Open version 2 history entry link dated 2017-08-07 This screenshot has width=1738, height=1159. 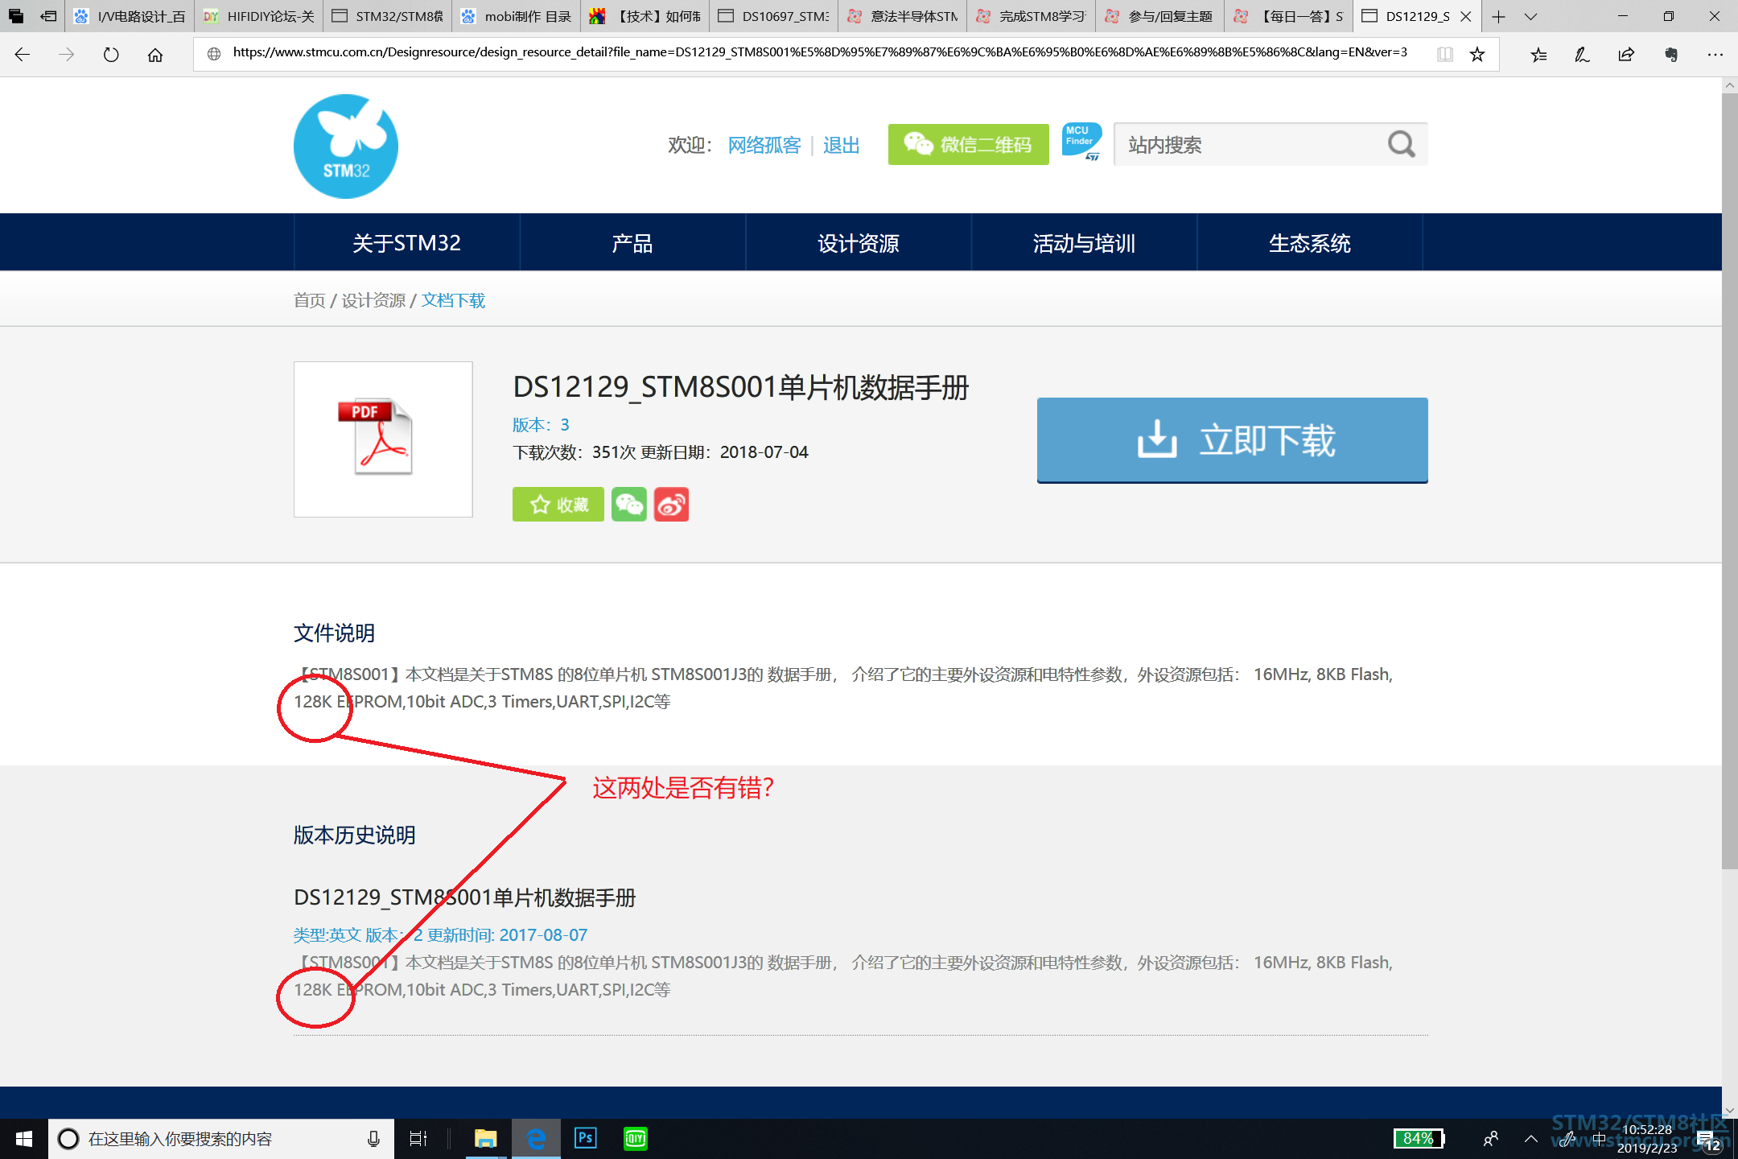click(440, 934)
